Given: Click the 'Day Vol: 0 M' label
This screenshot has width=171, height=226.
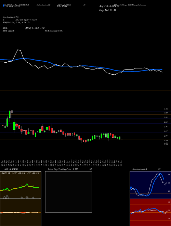Looking at the screenshot, I should click(107, 10).
